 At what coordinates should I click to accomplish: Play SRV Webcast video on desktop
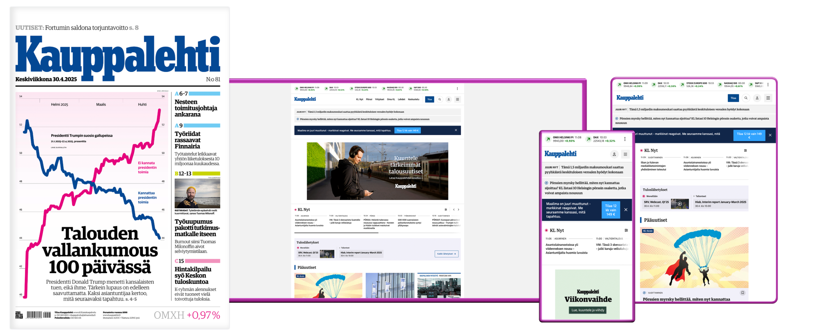pyautogui.click(x=327, y=254)
